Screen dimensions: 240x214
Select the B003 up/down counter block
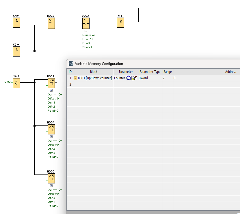pyautogui.click(x=86, y=23)
